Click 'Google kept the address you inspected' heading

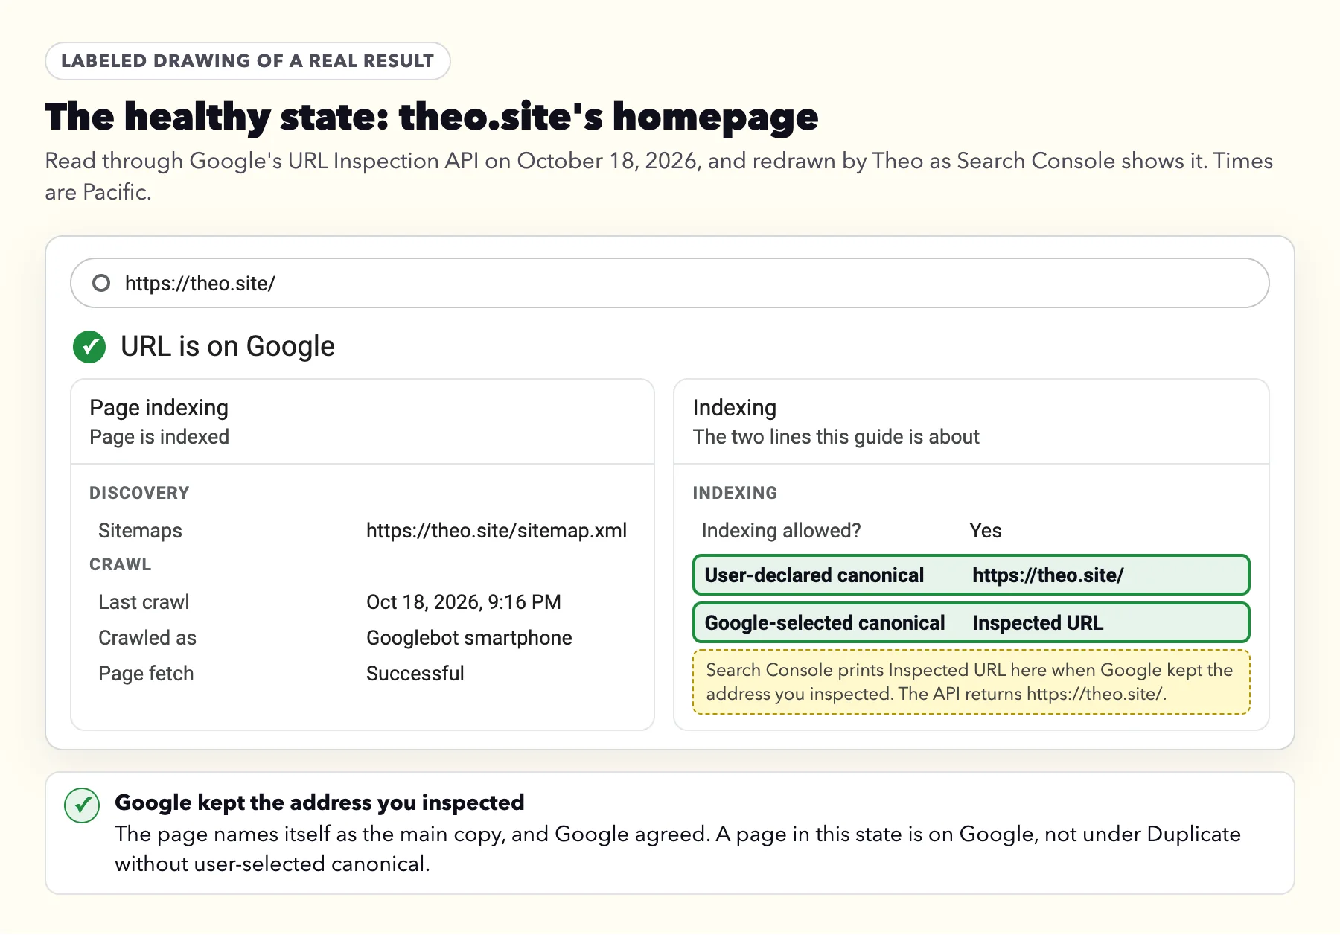(x=319, y=802)
